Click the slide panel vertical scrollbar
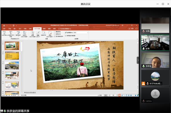Image resolution: width=171 pixels, height=113 pixels. (x=22, y=46)
